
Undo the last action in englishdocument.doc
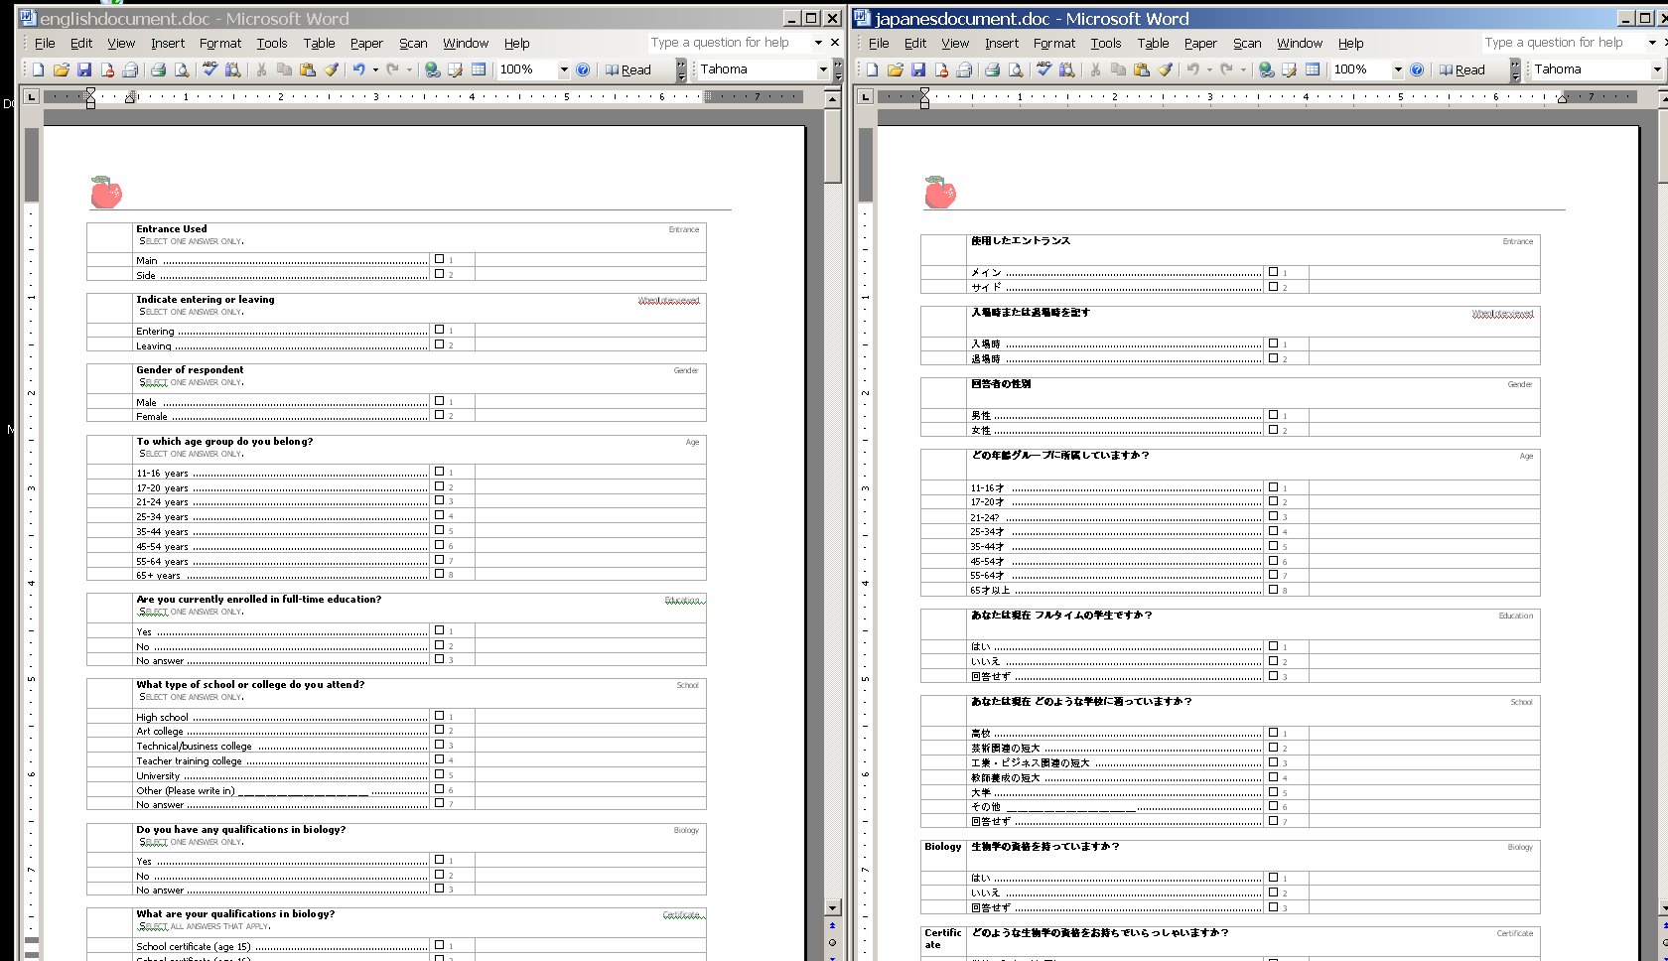point(358,69)
